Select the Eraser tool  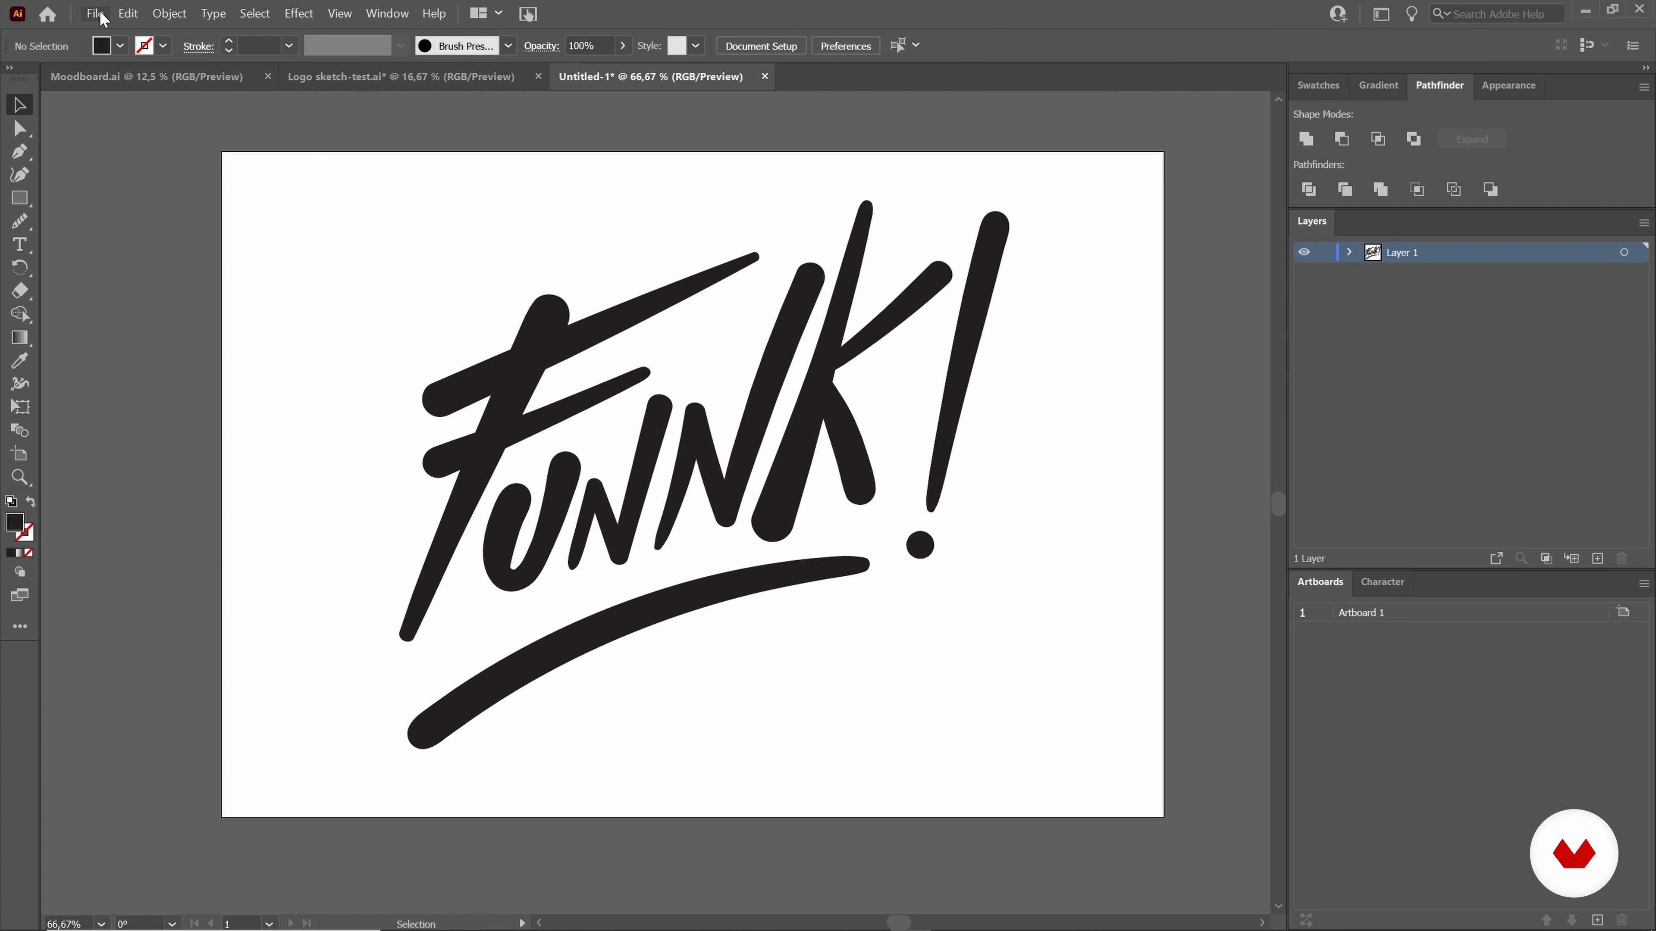(19, 291)
